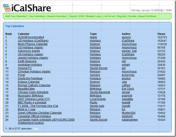Screen dimensions: 176x137
Task: Open Arsenal FC calendar
Action: point(25,68)
